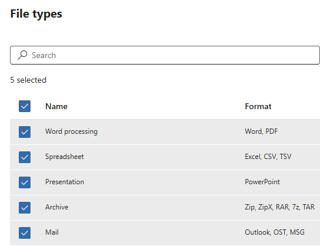Uncheck the Mail checkbox
This screenshot has width=320, height=247.
pos(25,233)
